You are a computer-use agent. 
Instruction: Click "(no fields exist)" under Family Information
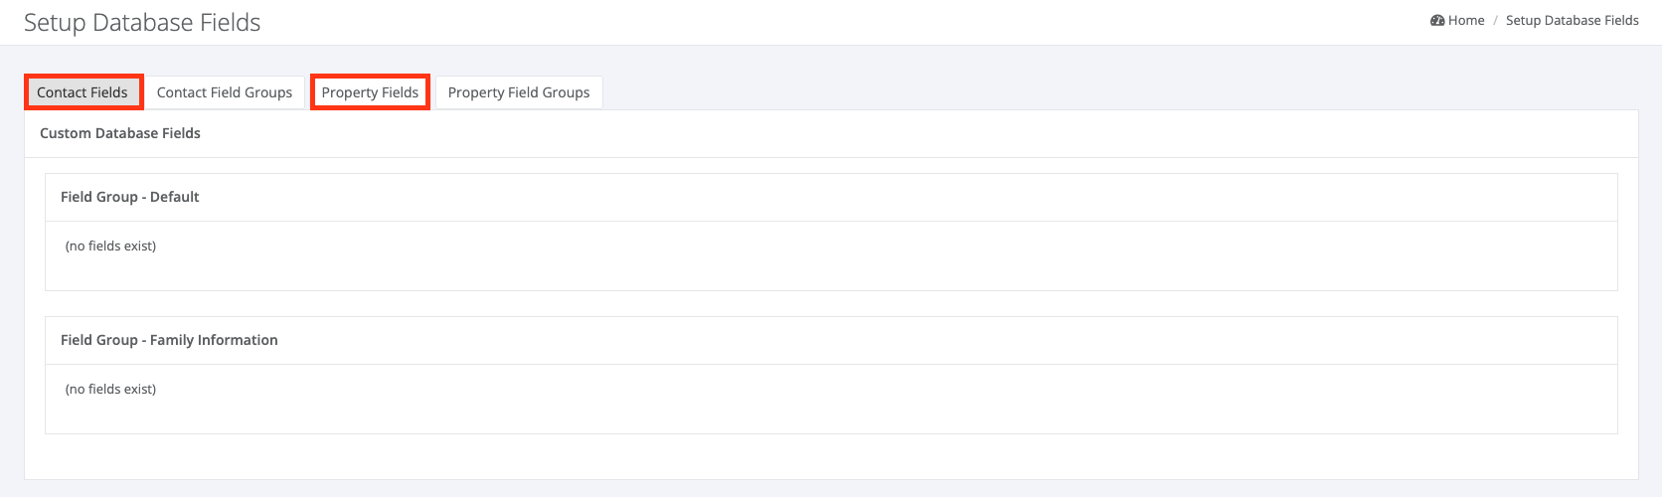pos(110,389)
